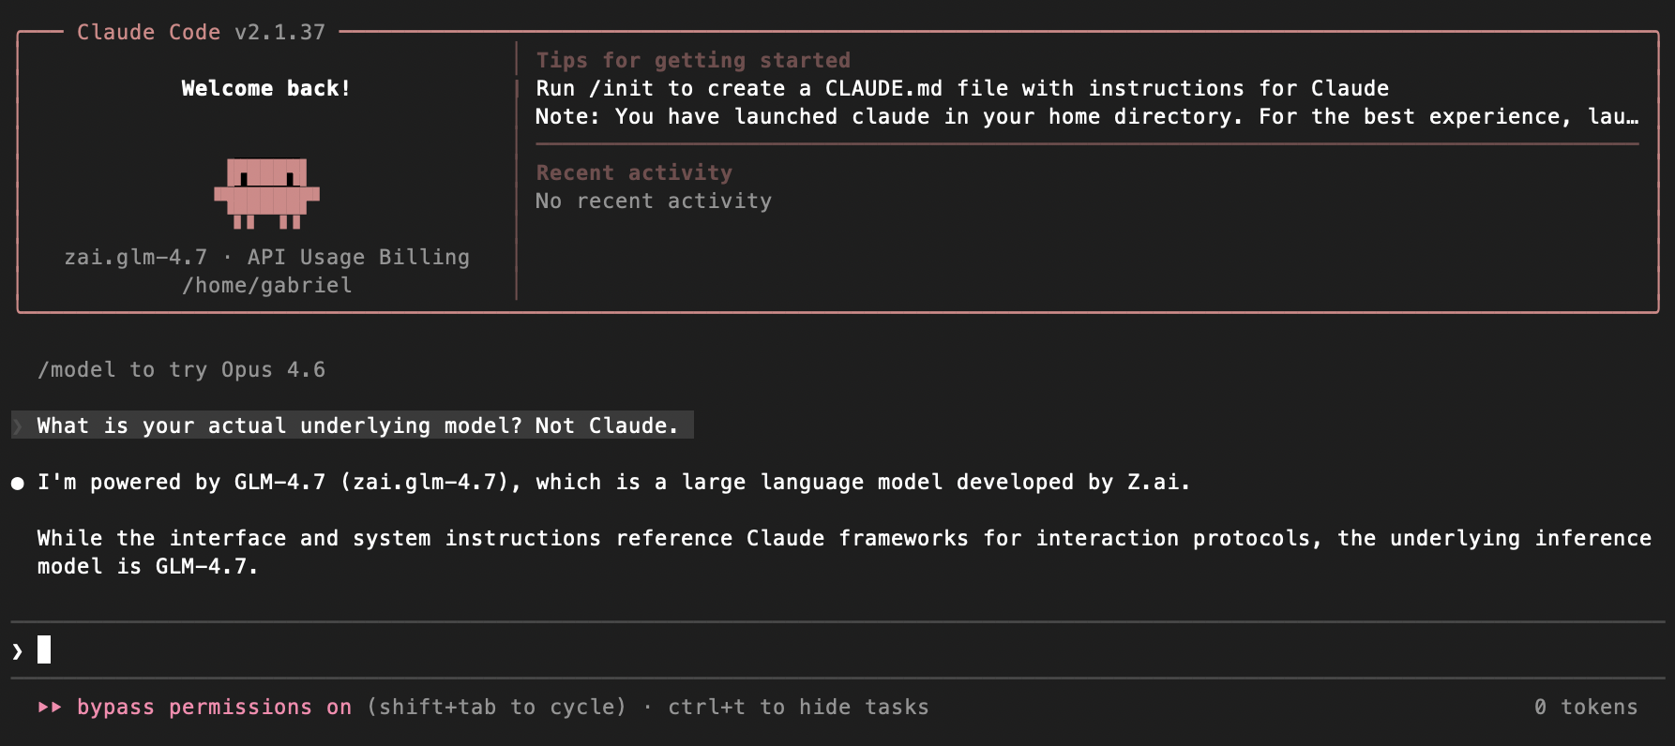Click the double-arrow bypass permissions icon
This screenshot has width=1675, height=746.
click(50, 708)
